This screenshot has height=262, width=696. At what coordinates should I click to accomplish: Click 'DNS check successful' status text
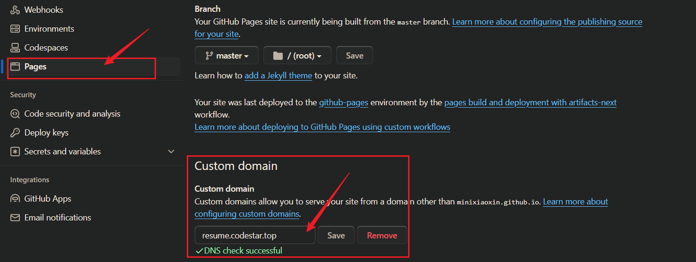pos(243,251)
